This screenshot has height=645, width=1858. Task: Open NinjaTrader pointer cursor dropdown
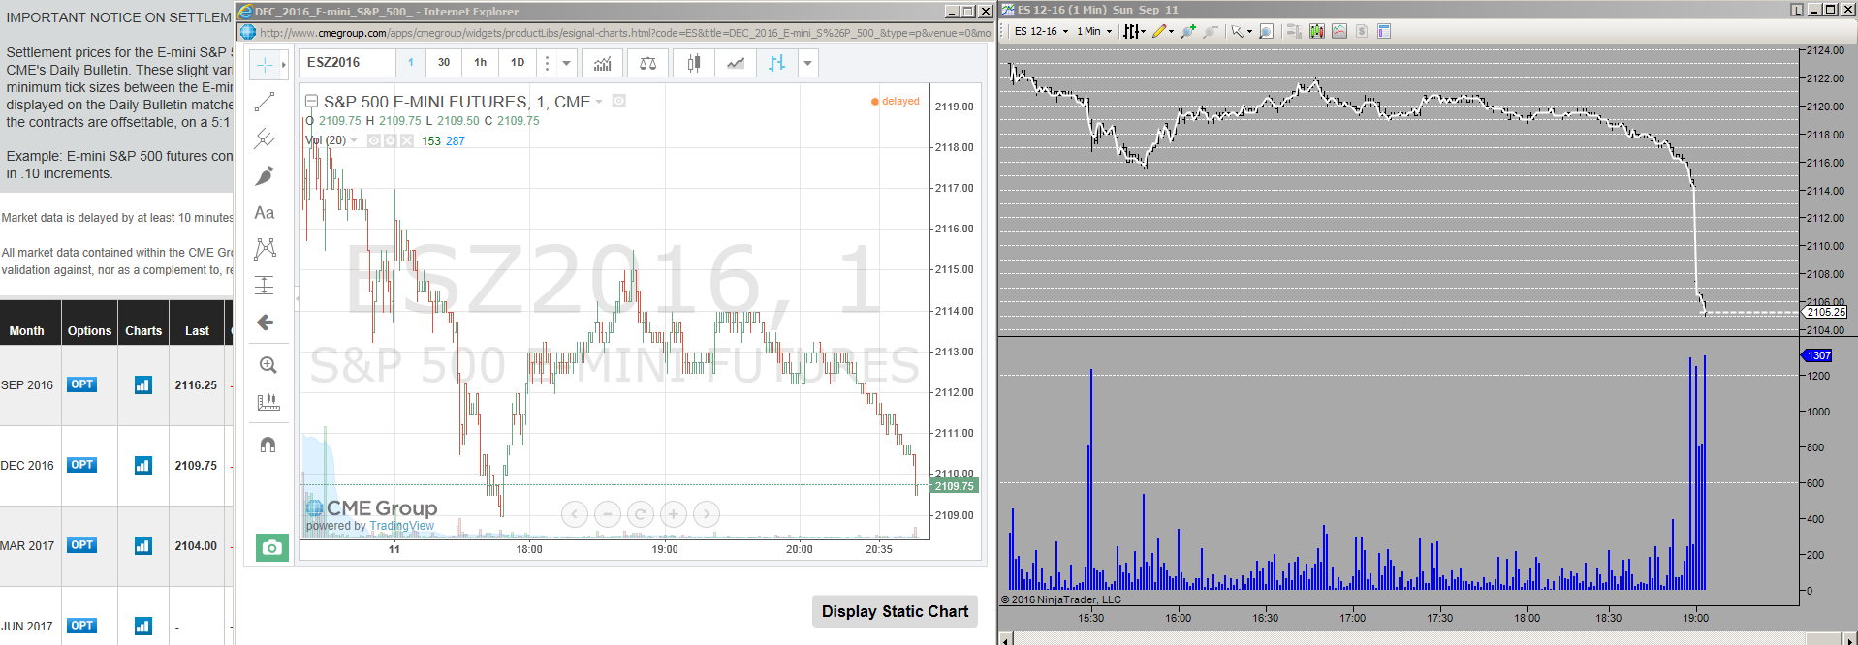pyautogui.click(x=1242, y=31)
